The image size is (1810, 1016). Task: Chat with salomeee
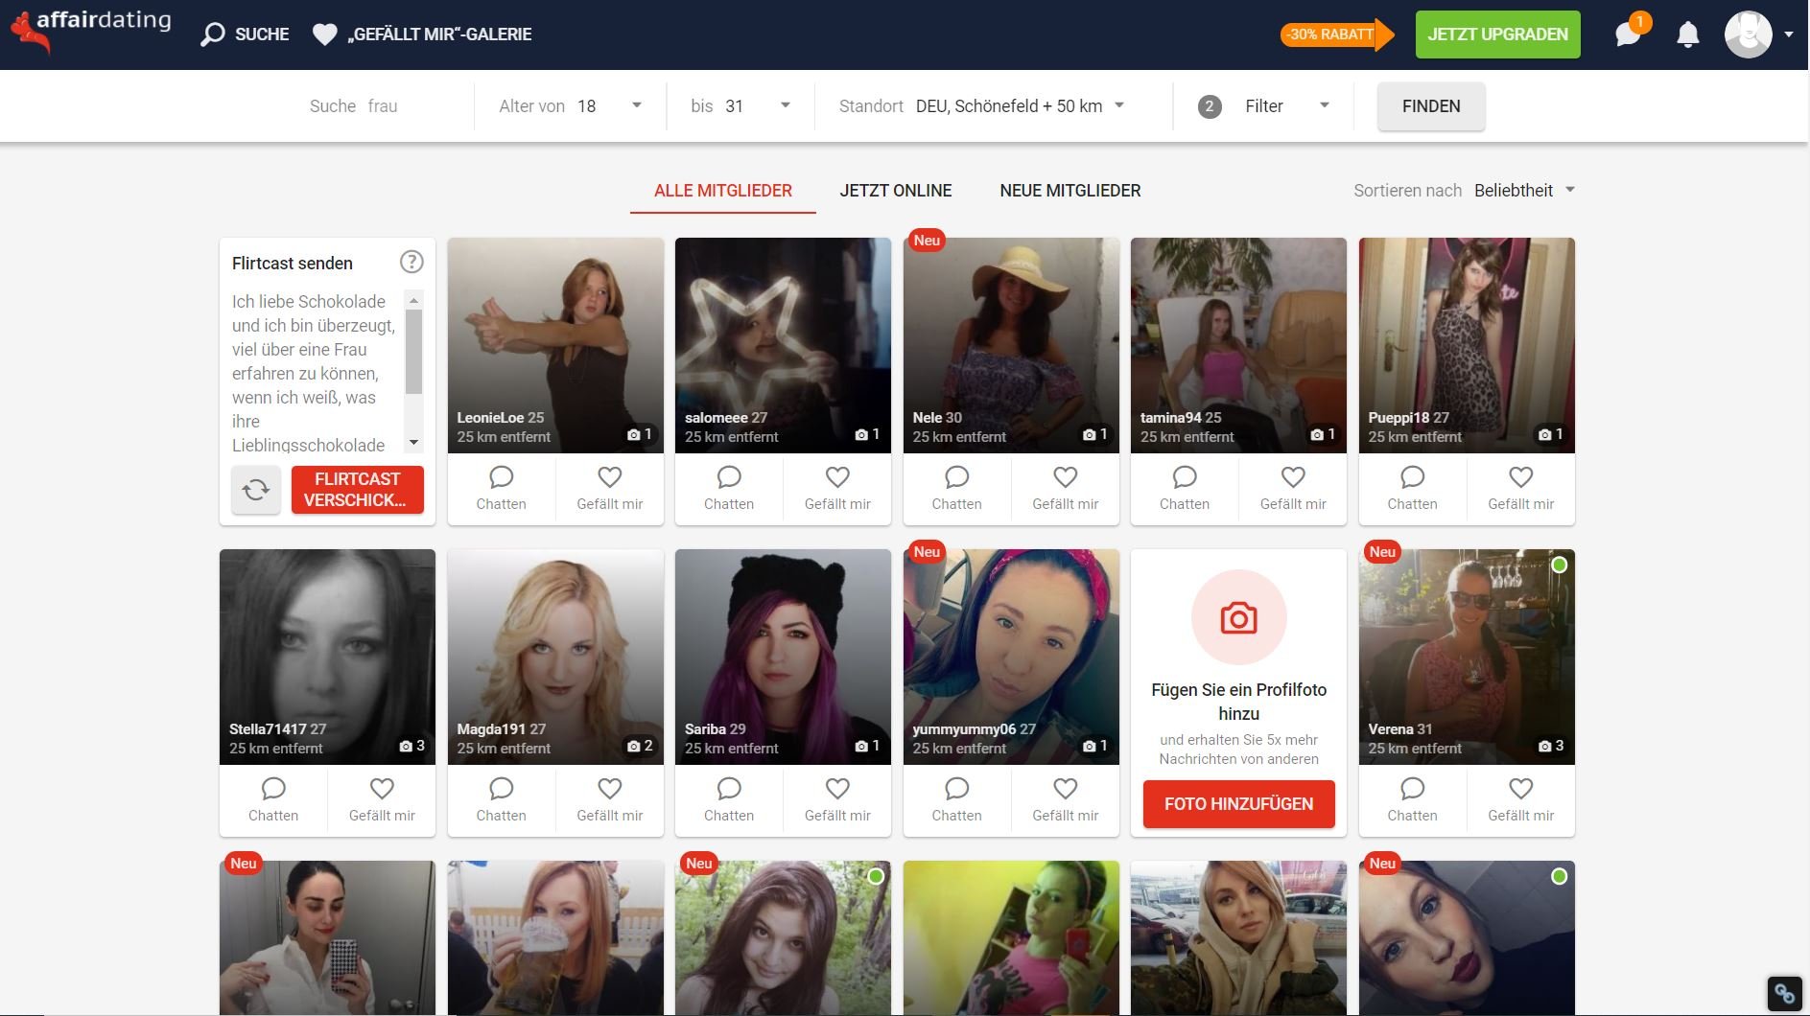[x=729, y=489]
